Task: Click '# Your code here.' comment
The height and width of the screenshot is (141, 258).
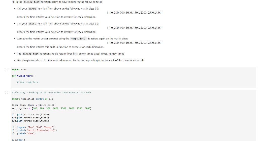Action: coord(28,82)
